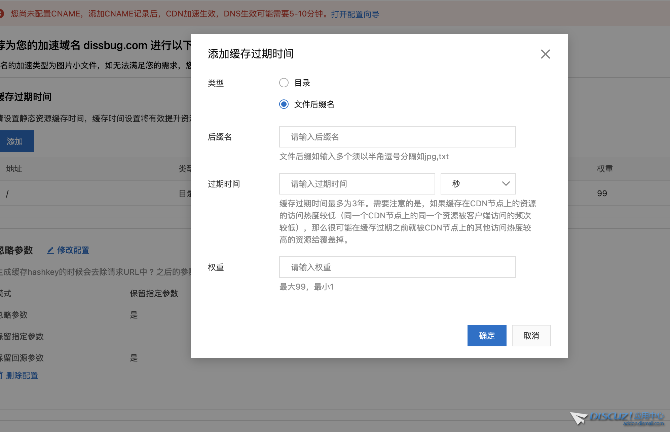Open the 打开配置向导 link

click(x=355, y=14)
